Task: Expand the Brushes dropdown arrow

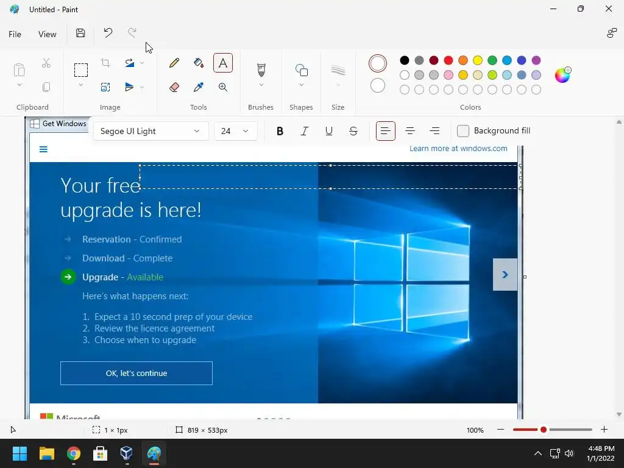Action: point(261,85)
